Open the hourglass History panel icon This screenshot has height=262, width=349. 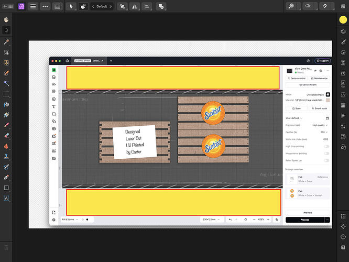343,63
